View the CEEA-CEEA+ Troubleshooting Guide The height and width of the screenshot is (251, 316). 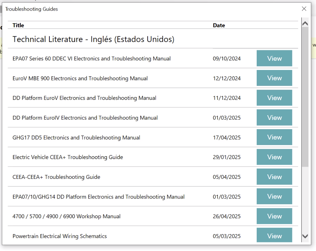click(x=274, y=177)
